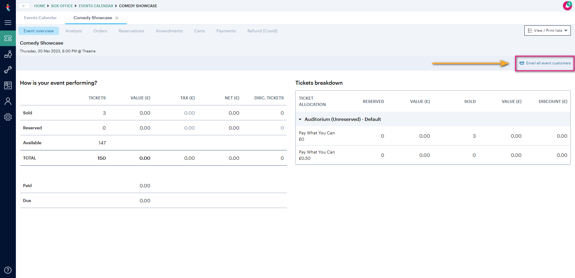Open the hamburger menu in sidebar

pos(8,23)
